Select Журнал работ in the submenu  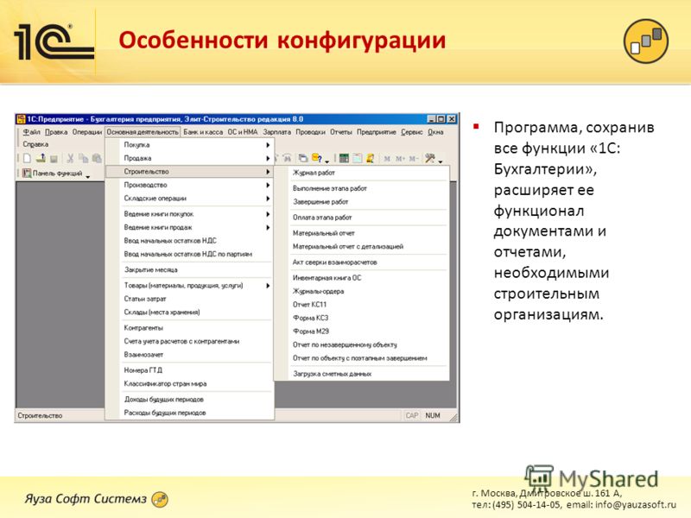coord(314,173)
